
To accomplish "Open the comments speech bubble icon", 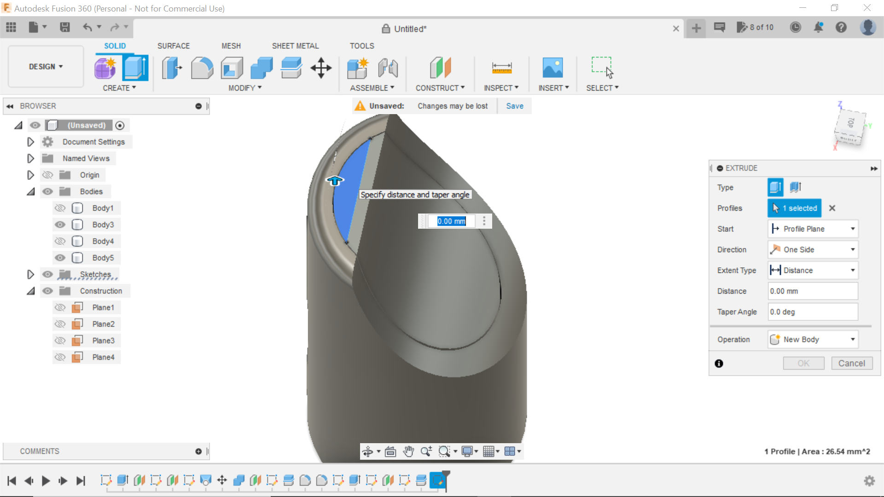I will click(719, 28).
